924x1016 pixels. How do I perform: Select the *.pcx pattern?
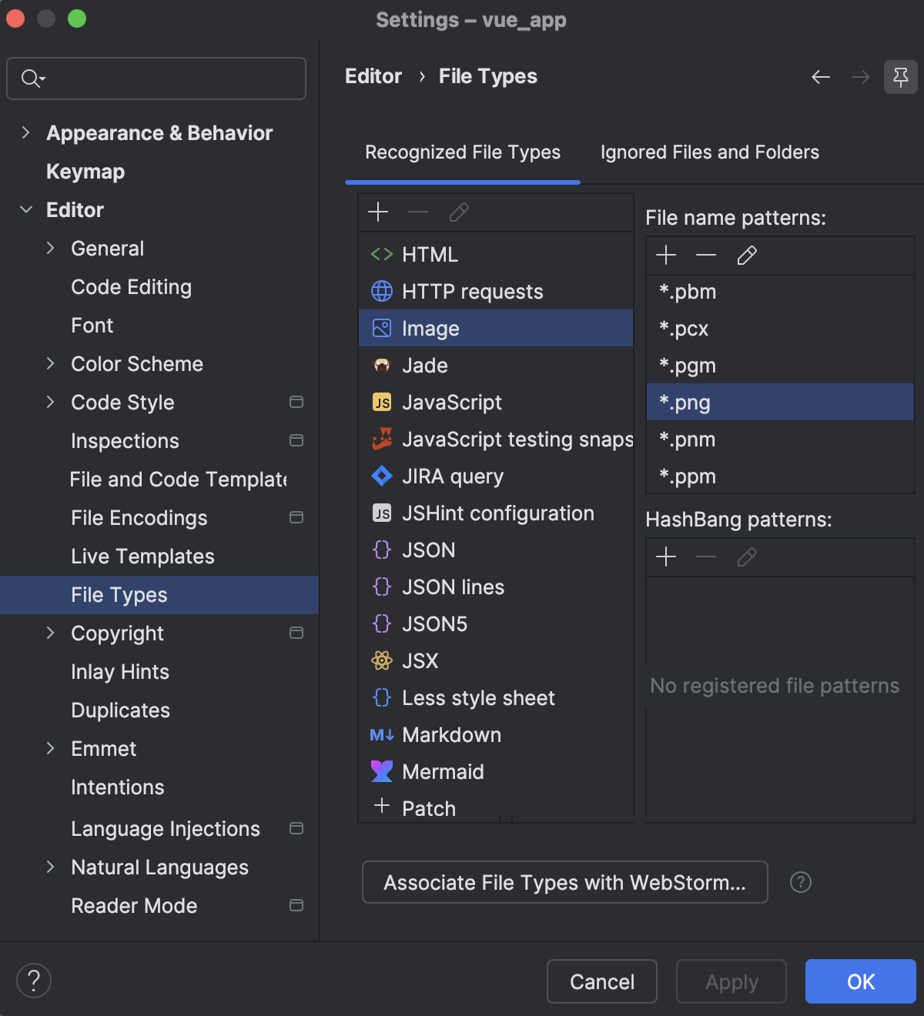point(780,329)
